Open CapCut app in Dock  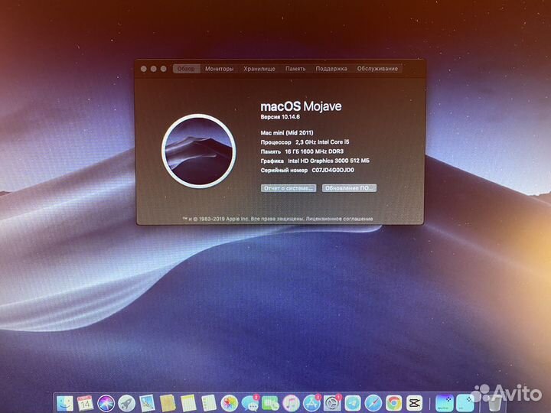(x=414, y=403)
